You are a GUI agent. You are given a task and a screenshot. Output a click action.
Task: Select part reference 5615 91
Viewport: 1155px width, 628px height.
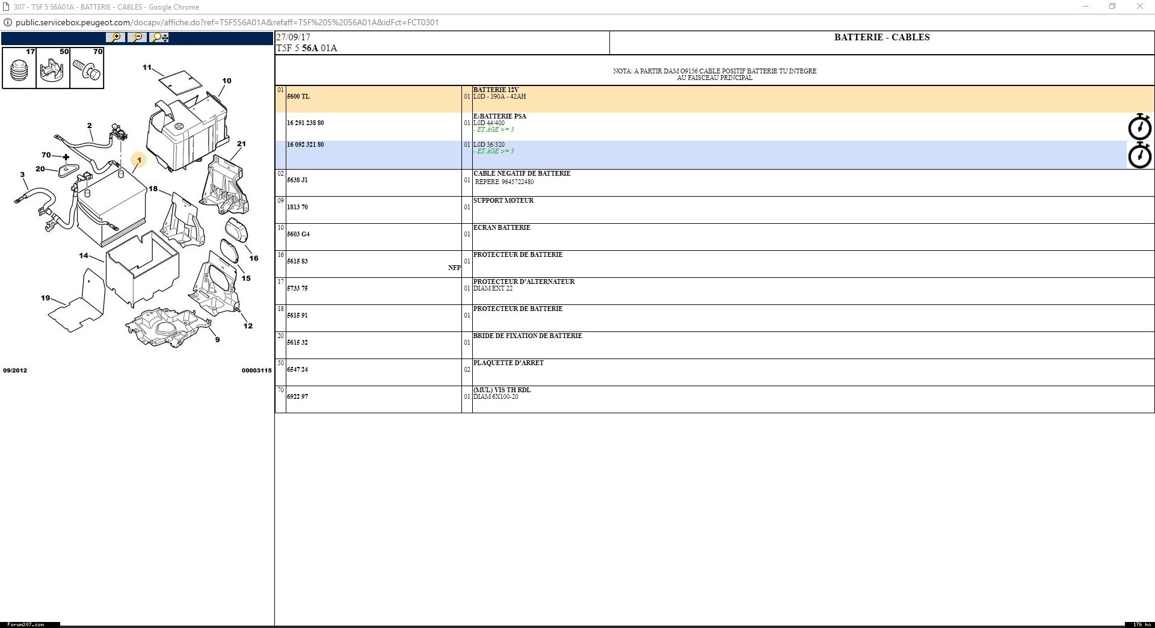[297, 315]
